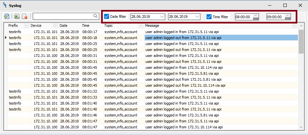The width and height of the screenshot is (308, 135).
Task: Export log to Excel icon
Action: pyautogui.click(x=17, y=16)
